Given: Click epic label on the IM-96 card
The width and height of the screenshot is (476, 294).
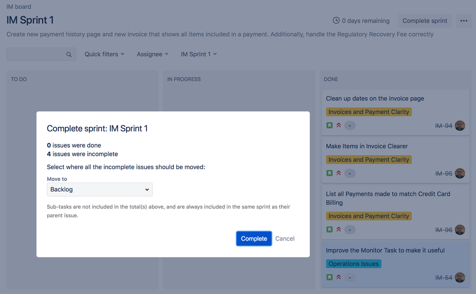Looking at the screenshot, I should pos(369,216).
